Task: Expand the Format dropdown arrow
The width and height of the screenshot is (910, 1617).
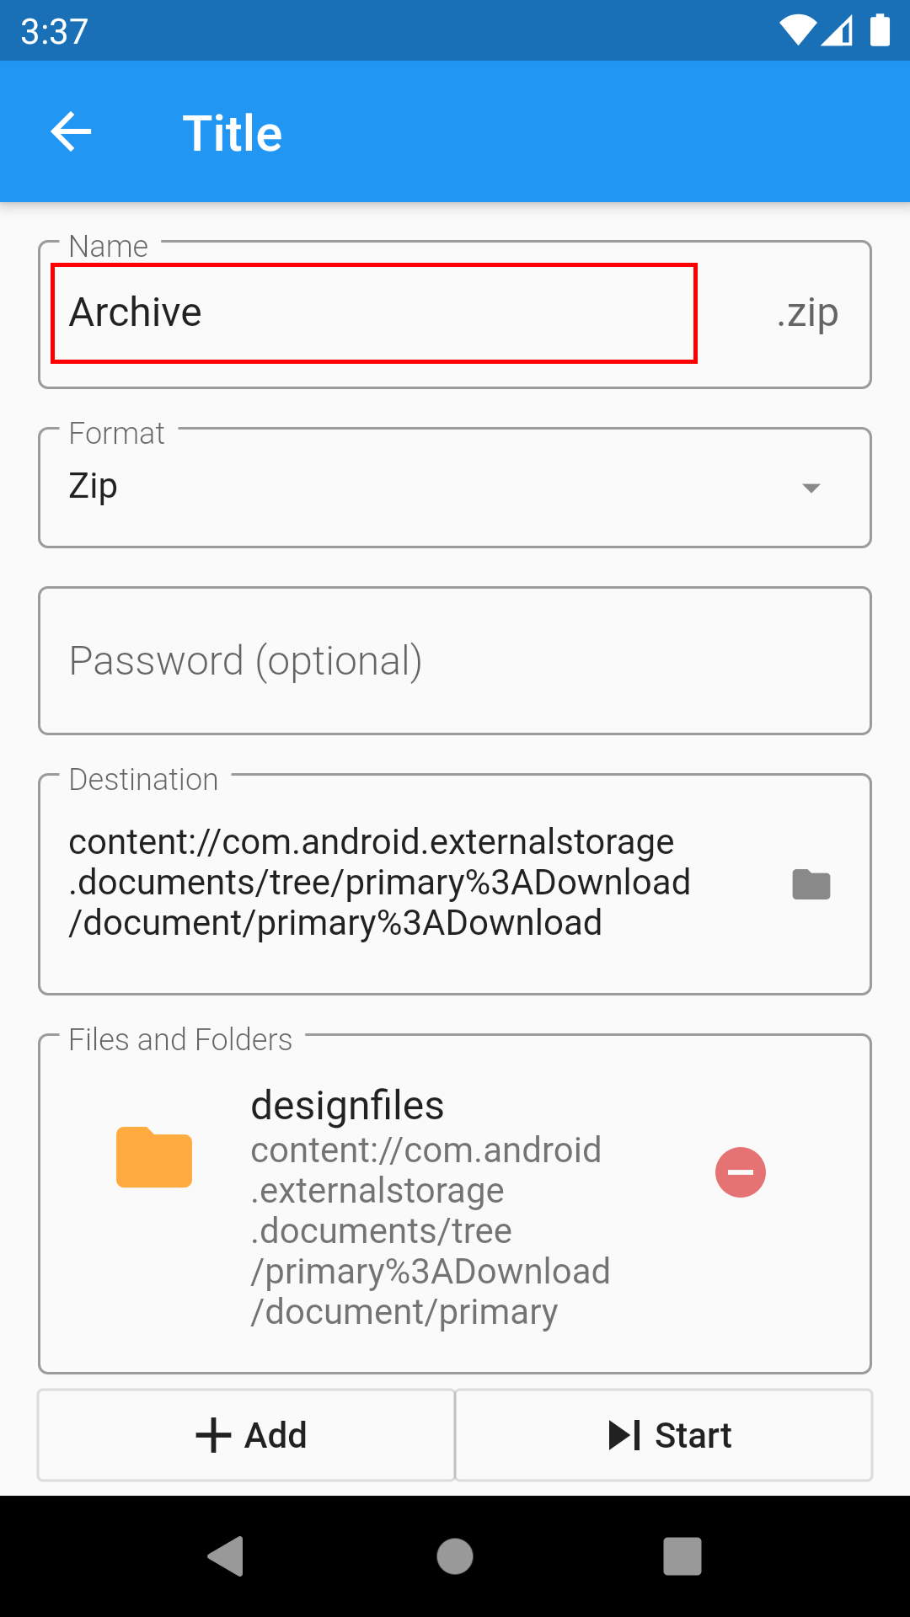Action: [811, 488]
